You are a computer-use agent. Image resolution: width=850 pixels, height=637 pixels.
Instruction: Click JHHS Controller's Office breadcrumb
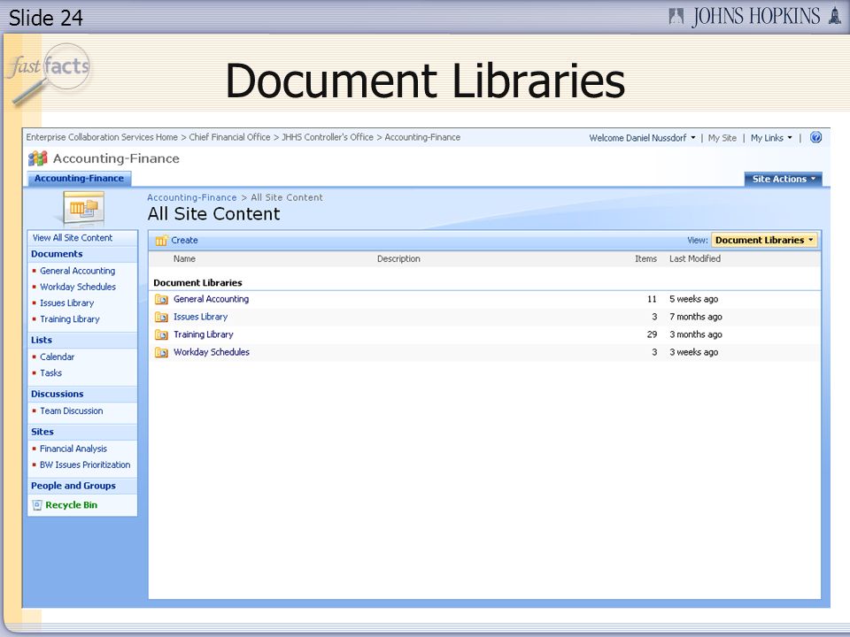[328, 138]
